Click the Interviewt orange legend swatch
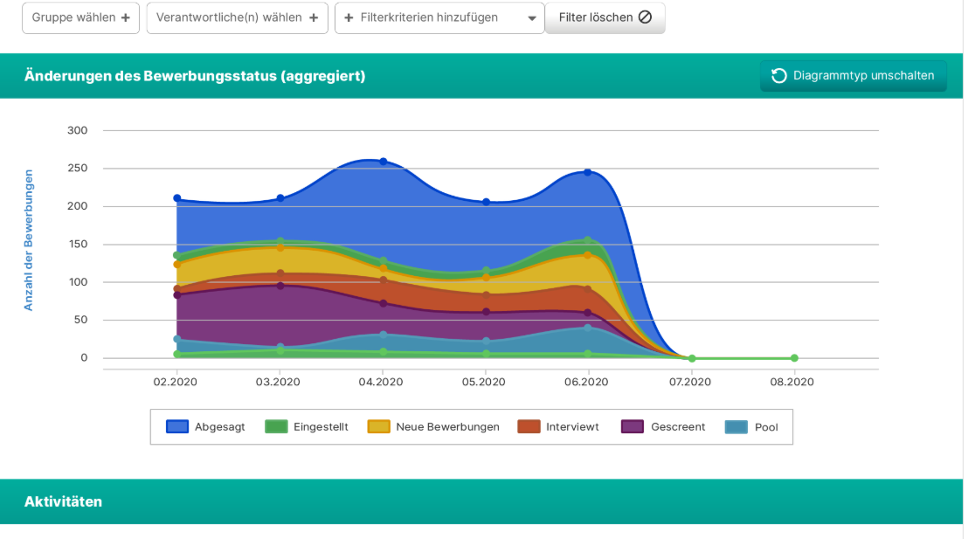 529,427
